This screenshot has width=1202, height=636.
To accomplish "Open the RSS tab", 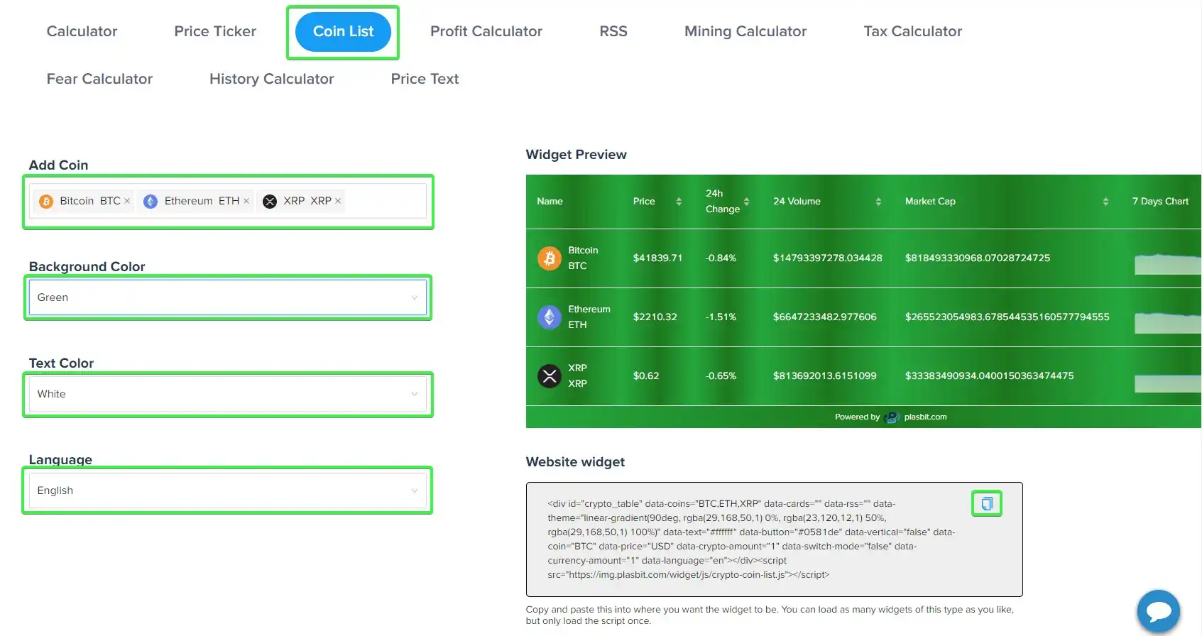I will coord(613,31).
